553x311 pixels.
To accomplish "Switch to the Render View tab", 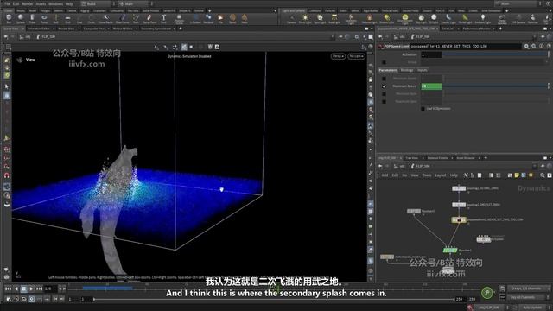I will (66, 29).
